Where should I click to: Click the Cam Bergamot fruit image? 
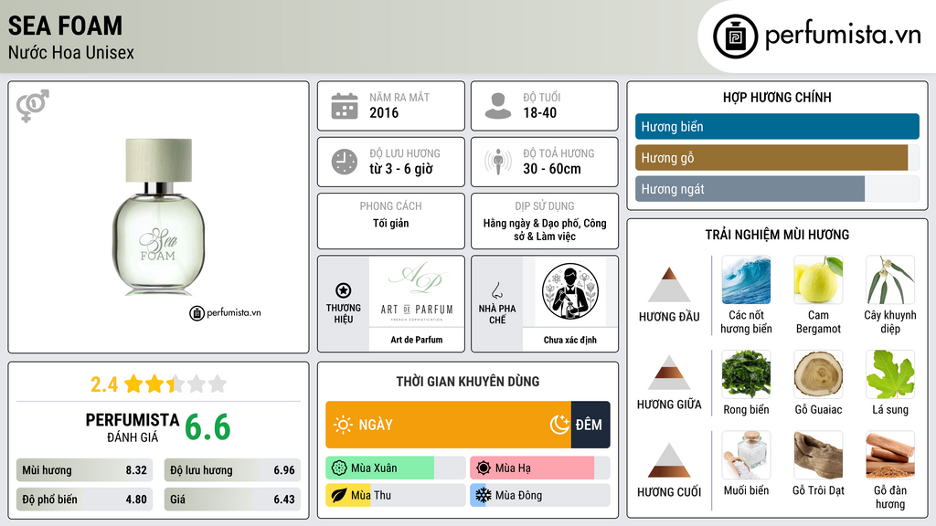tap(818, 279)
